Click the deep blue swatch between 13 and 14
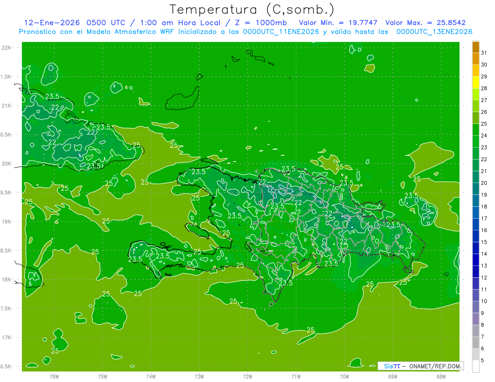Image resolution: width=495 pixels, height=382 pixels. click(x=476, y=260)
